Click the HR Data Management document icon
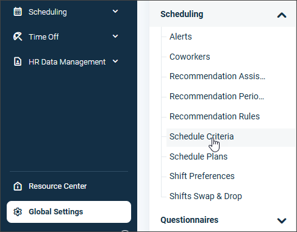The image size is (297, 232). point(18,62)
